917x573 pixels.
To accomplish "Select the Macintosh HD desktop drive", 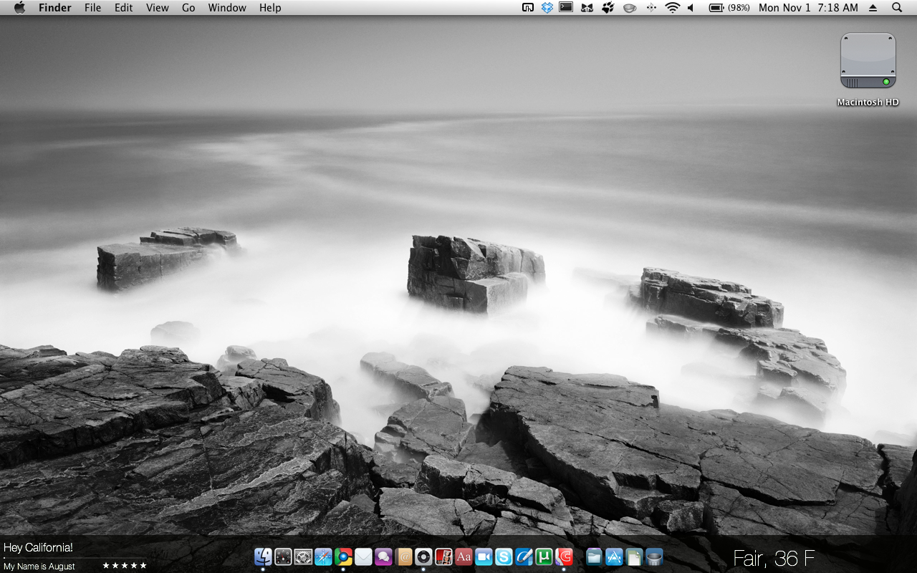I will (868, 61).
